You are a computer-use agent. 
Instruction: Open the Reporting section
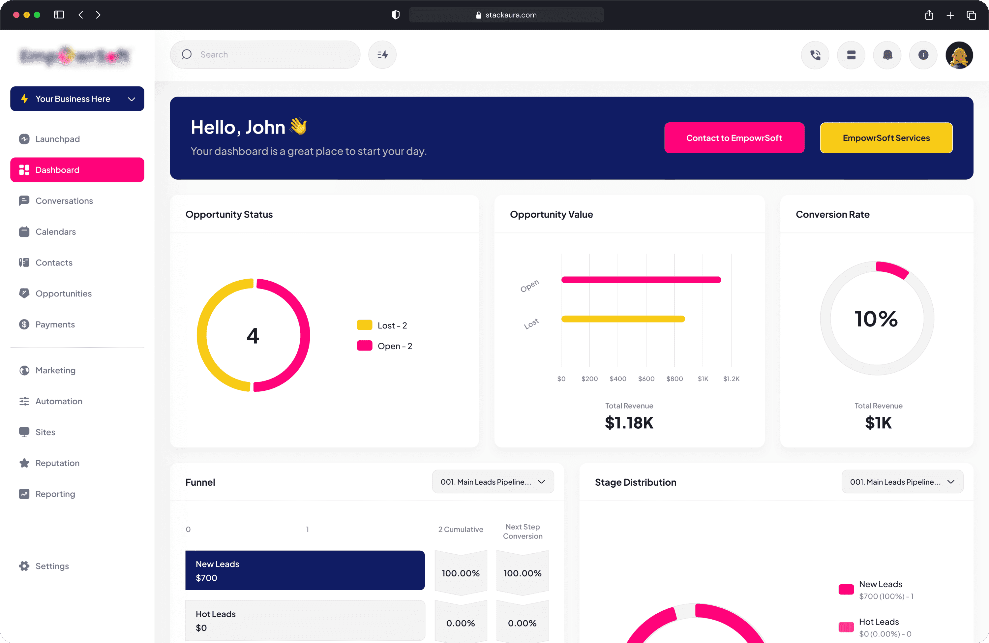tap(55, 494)
